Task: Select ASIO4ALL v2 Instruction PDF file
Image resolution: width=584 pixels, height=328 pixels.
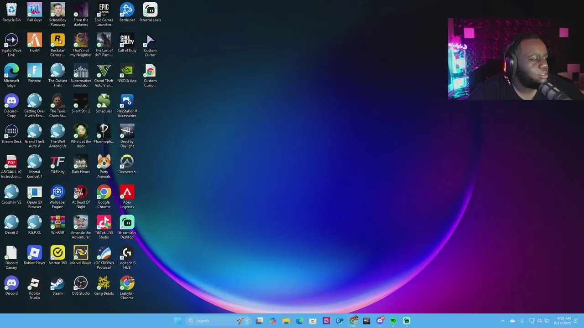Action: tap(11, 167)
